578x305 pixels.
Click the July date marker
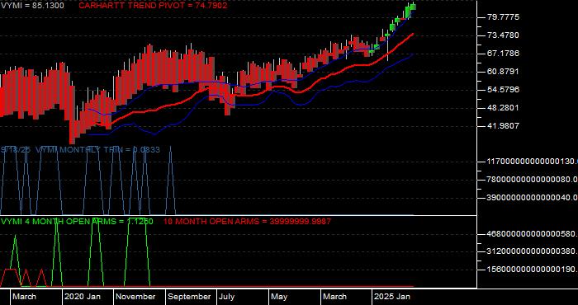click(227, 297)
